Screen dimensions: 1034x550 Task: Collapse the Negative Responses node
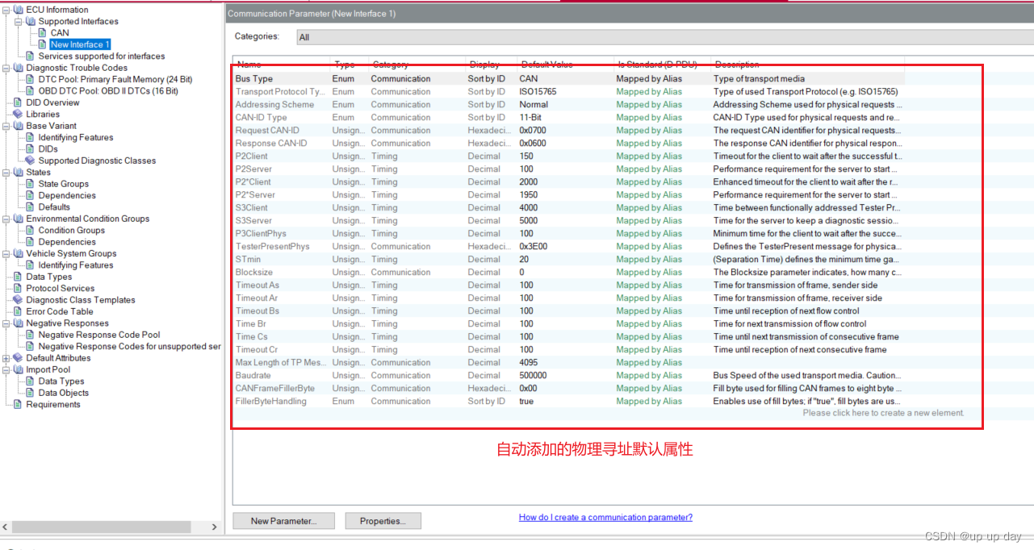[6, 323]
